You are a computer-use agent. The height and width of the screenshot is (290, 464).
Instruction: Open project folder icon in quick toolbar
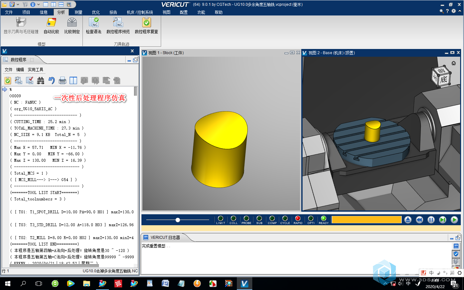coord(5,5)
